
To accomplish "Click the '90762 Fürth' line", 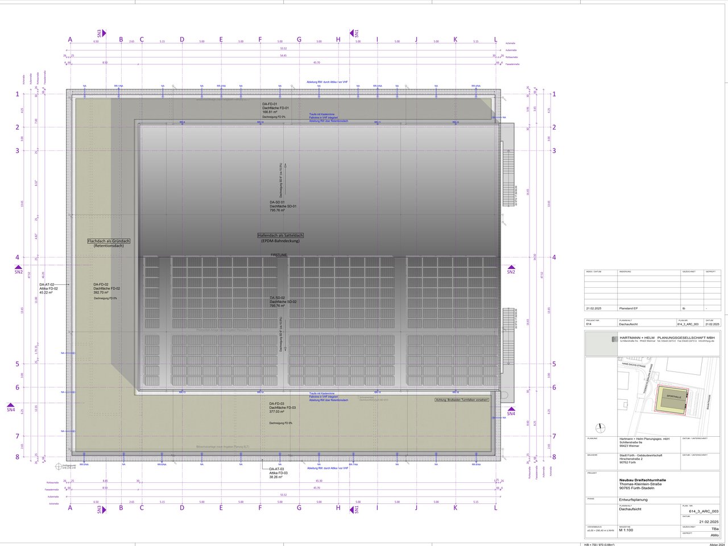I will [x=628, y=463].
